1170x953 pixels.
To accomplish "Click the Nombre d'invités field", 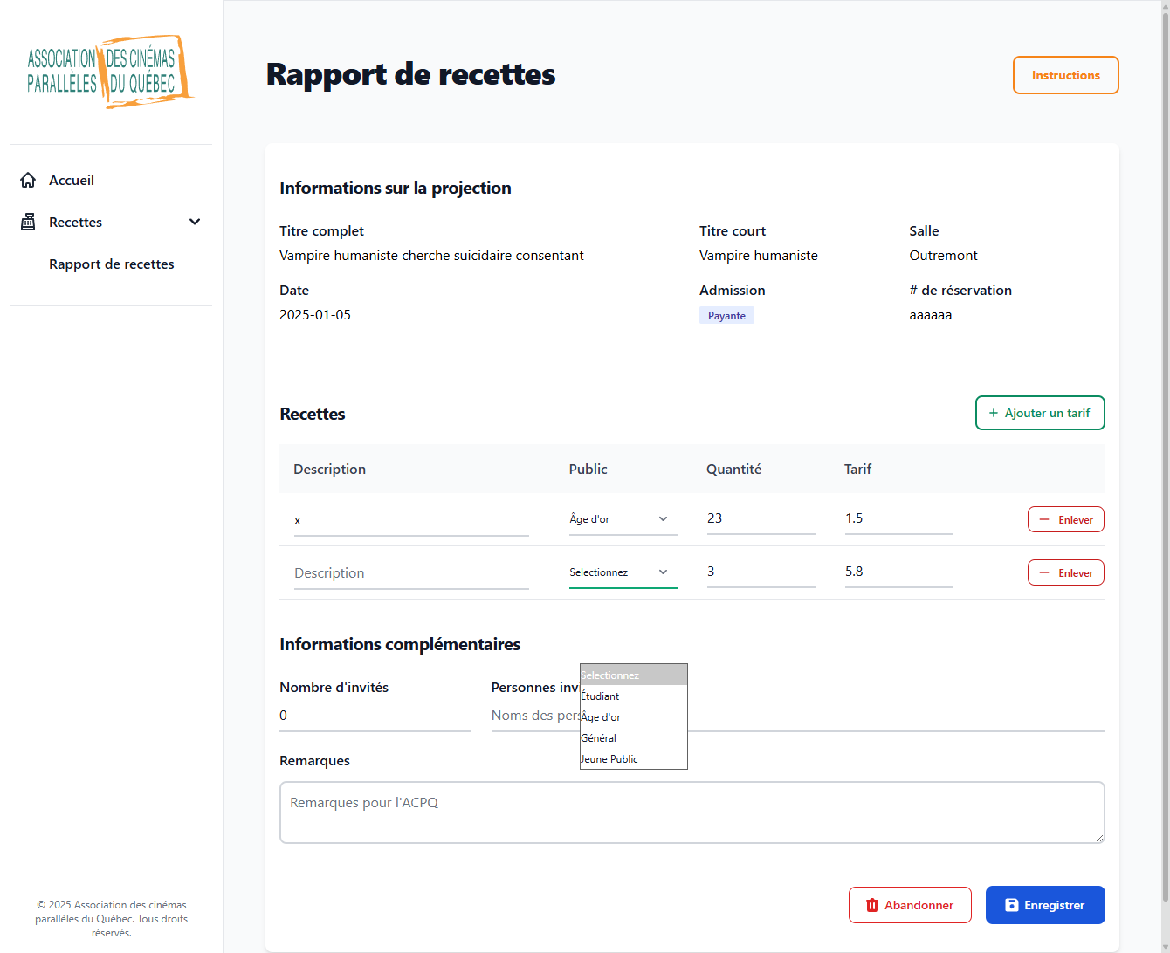I will coord(375,716).
